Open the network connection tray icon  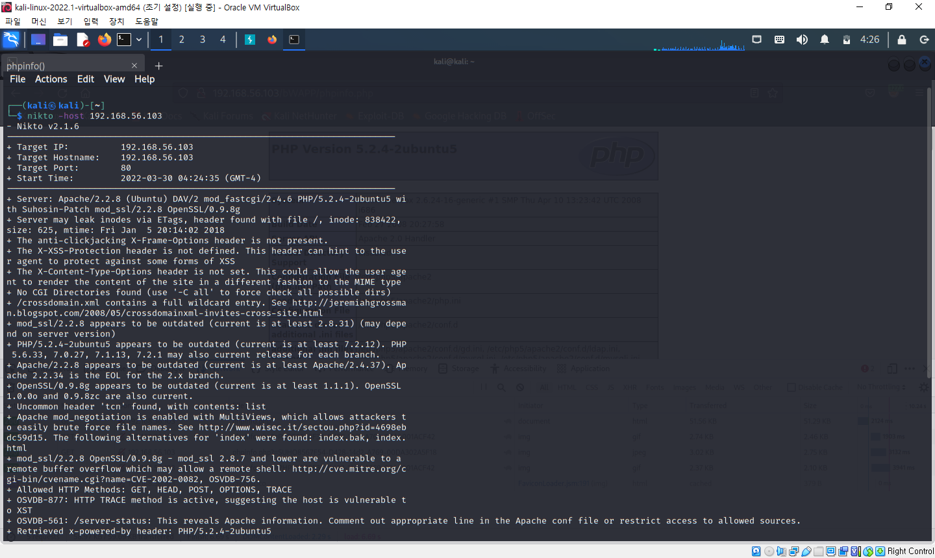point(757,40)
